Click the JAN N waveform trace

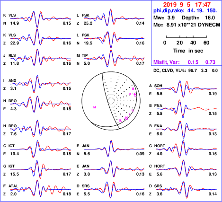pyautogui.click(x=114, y=149)
